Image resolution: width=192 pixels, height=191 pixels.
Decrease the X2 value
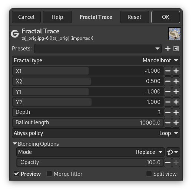click(168, 81)
